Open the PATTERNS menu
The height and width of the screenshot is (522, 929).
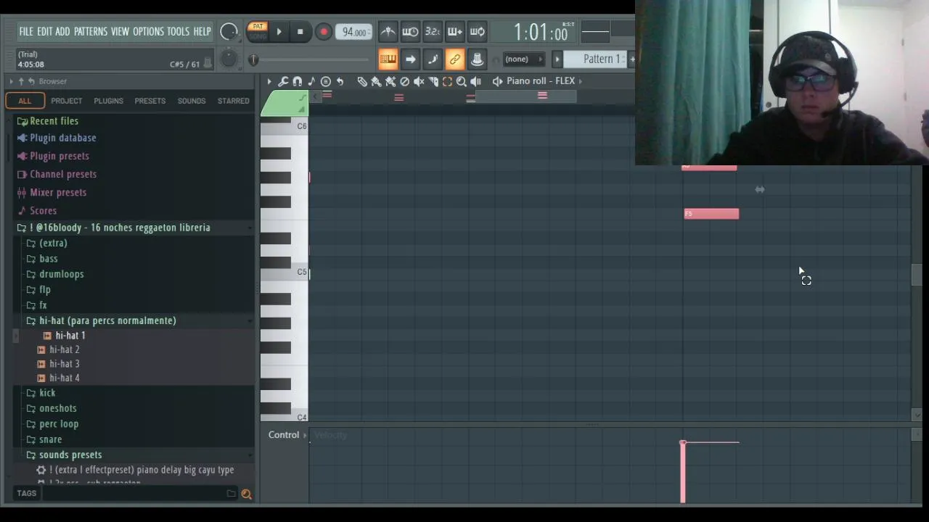click(91, 31)
